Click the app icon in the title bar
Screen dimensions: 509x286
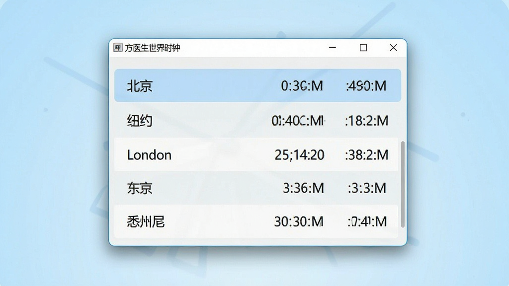118,48
